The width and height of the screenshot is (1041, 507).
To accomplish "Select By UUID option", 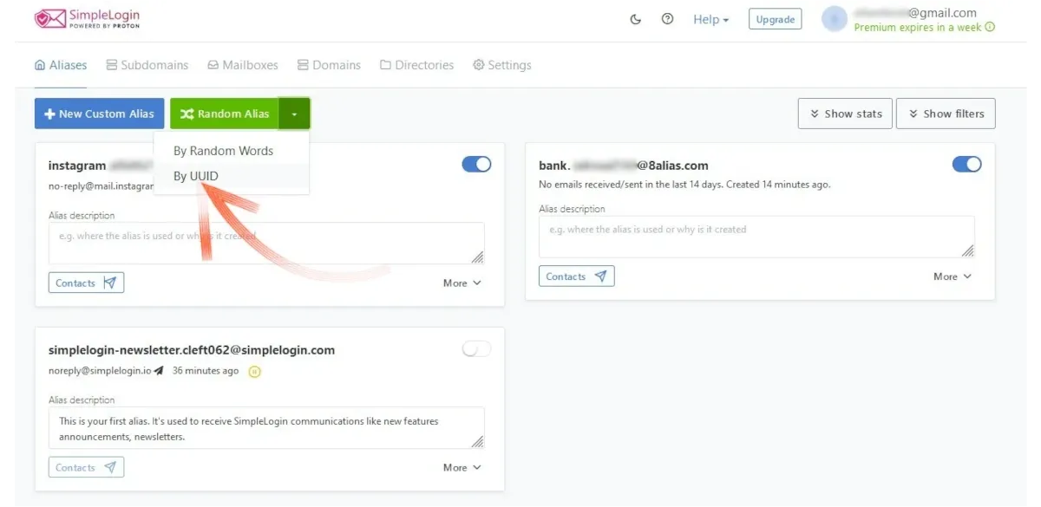I will pyautogui.click(x=196, y=176).
